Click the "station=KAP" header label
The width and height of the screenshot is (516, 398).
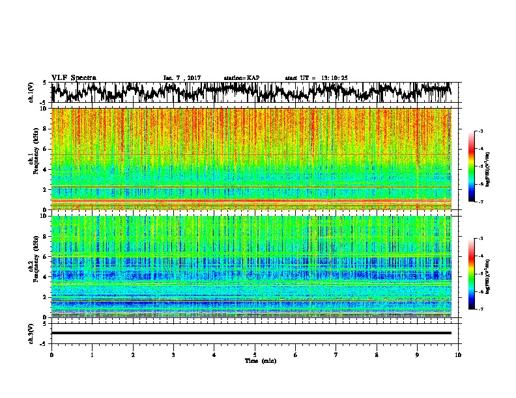[x=242, y=78]
